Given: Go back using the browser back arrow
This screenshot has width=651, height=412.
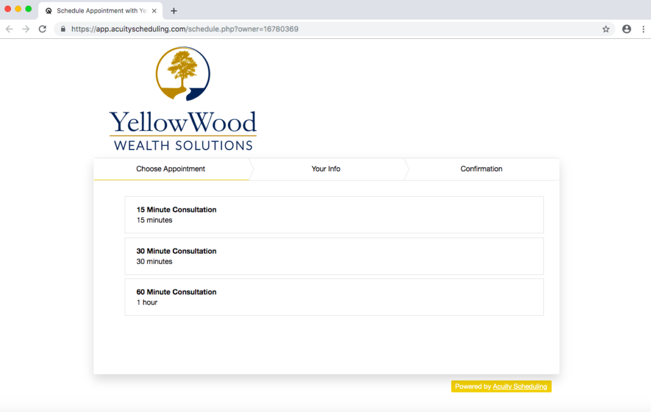Looking at the screenshot, I should tap(10, 29).
